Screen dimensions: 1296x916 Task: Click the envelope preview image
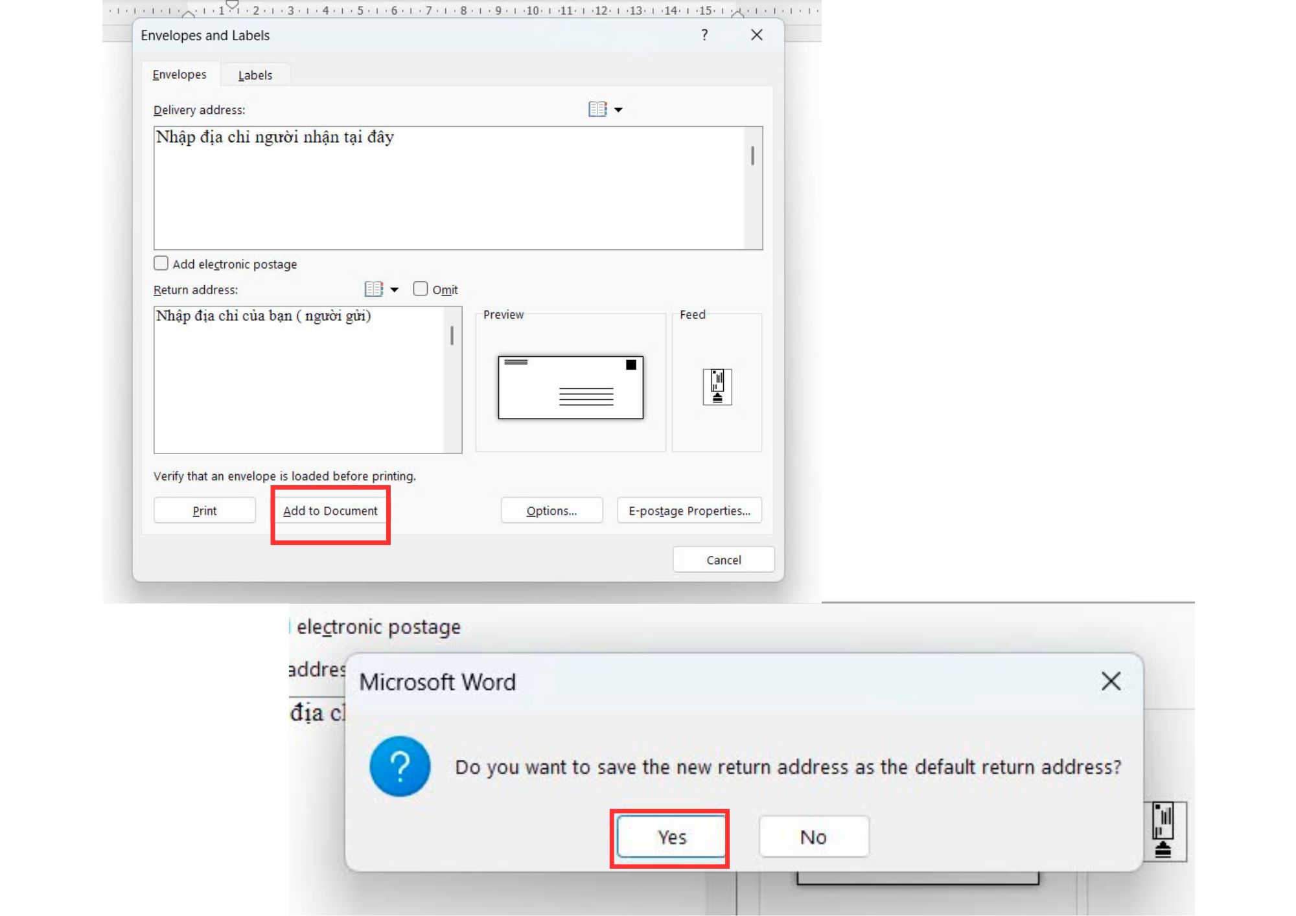point(570,387)
